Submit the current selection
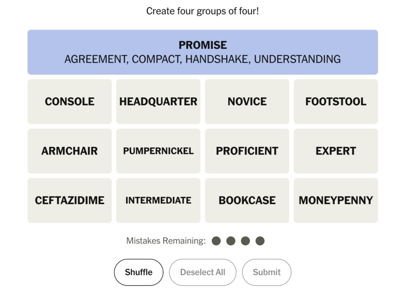 tap(267, 272)
